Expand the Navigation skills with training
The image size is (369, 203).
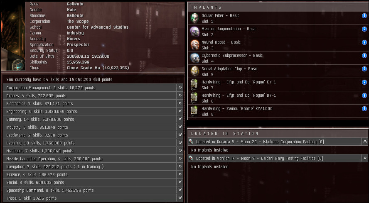pos(180,166)
